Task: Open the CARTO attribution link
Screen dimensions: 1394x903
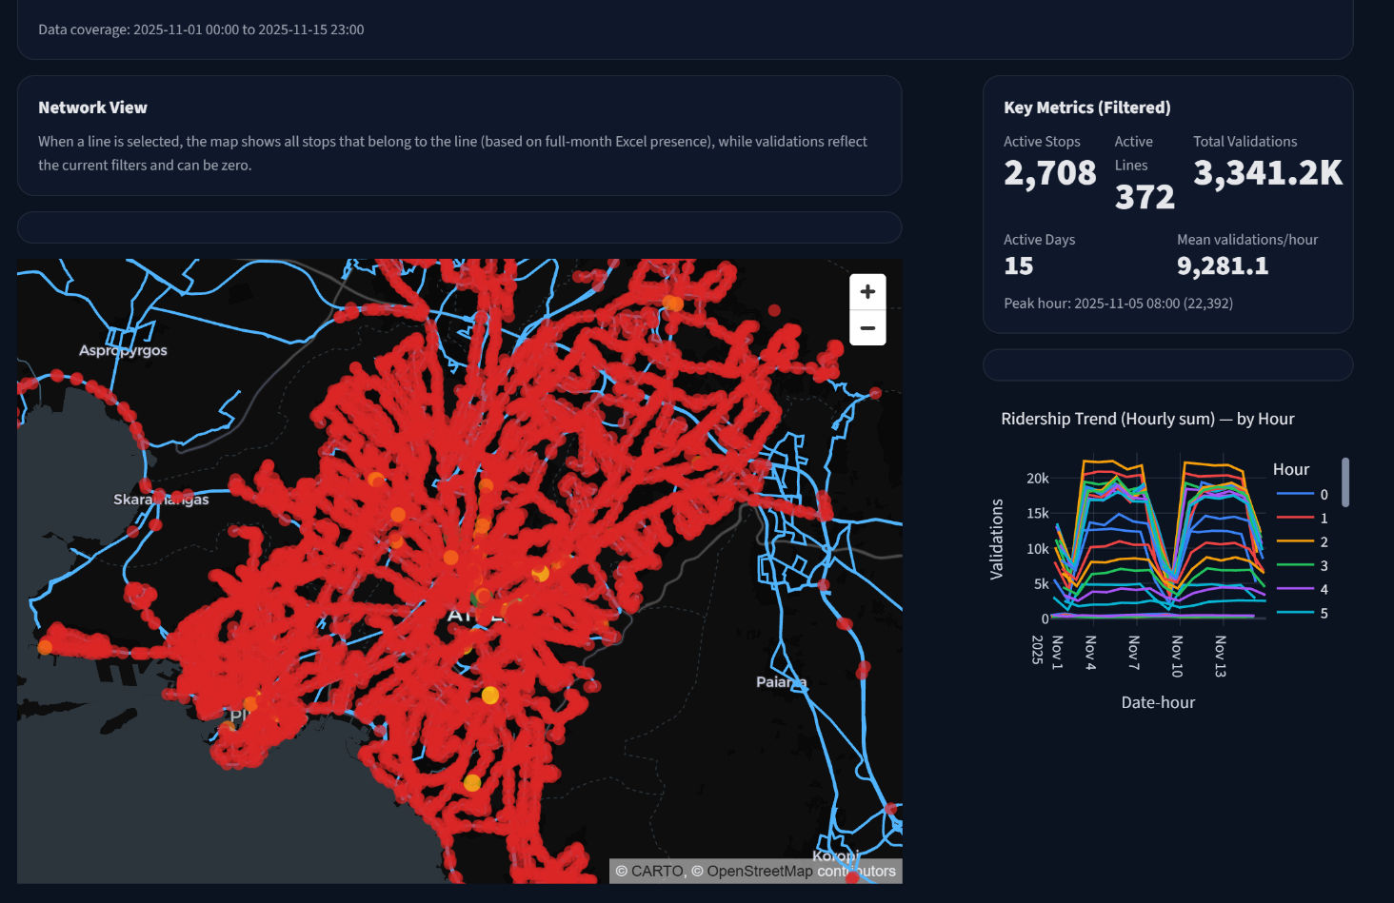Action: (660, 871)
